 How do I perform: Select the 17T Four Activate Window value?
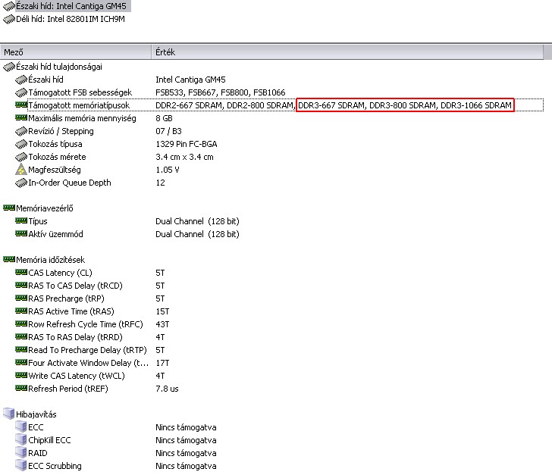click(x=162, y=363)
